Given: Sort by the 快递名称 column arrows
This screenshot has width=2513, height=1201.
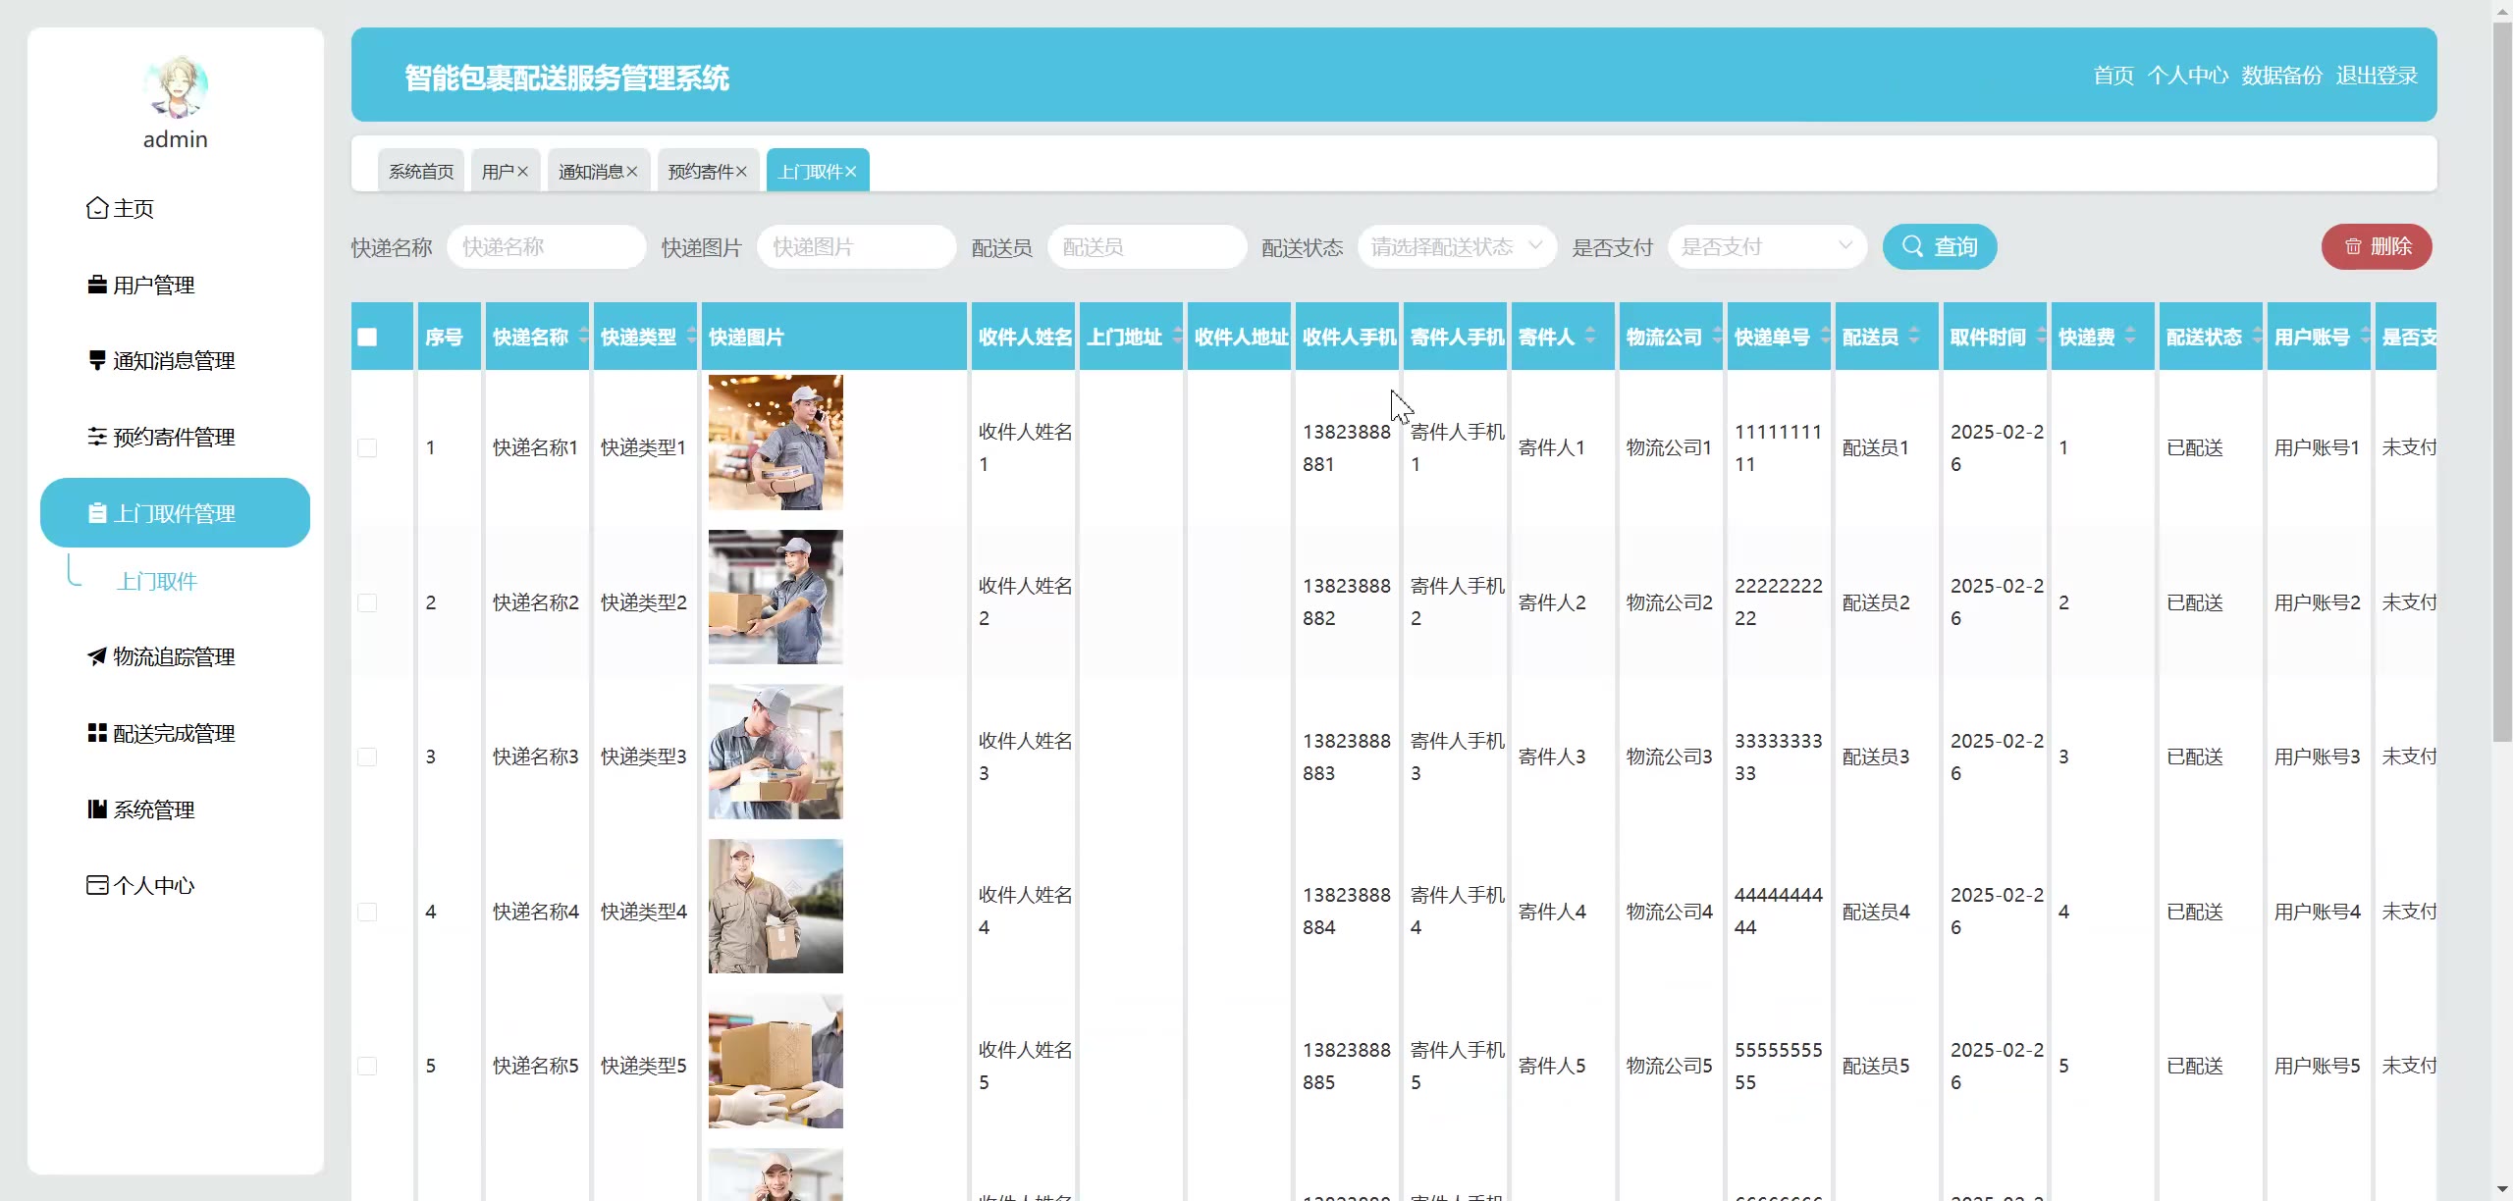Looking at the screenshot, I should click(x=584, y=337).
